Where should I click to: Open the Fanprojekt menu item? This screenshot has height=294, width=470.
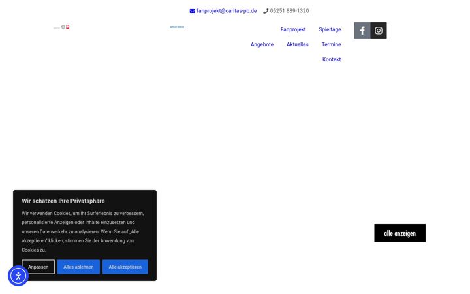(x=293, y=29)
